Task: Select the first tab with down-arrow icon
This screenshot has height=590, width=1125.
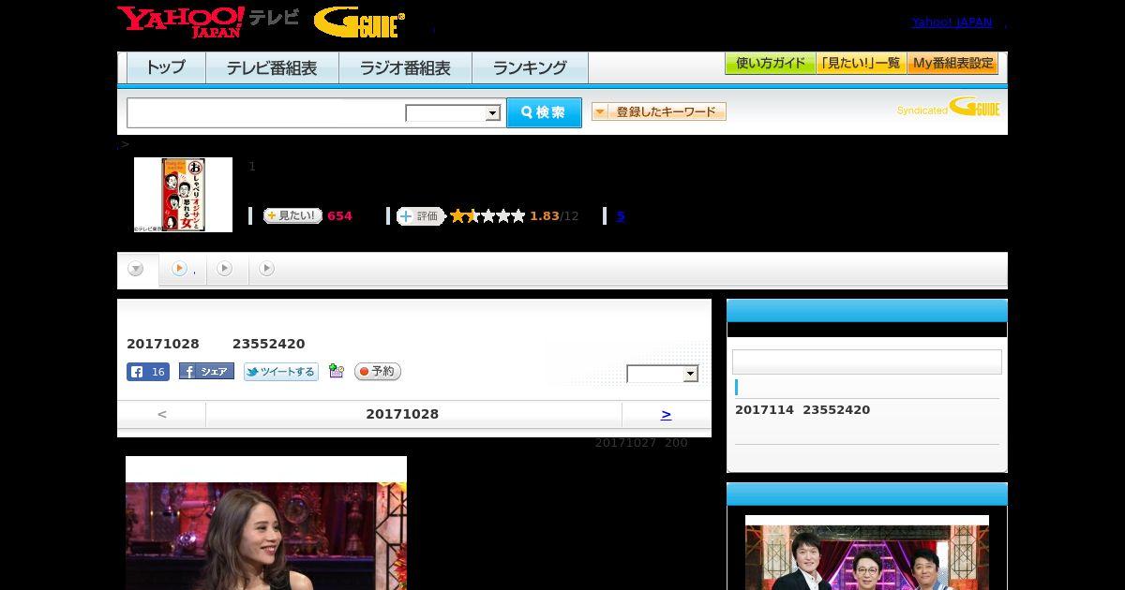Action: click(137, 269)
